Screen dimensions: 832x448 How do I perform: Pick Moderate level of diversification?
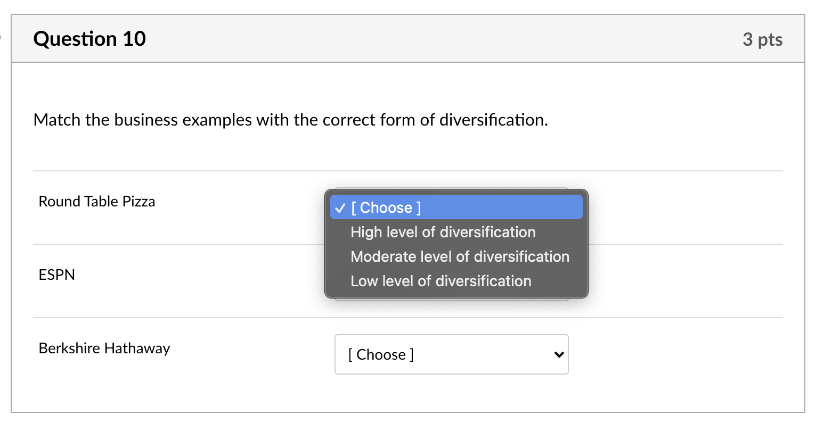(460, 256)
